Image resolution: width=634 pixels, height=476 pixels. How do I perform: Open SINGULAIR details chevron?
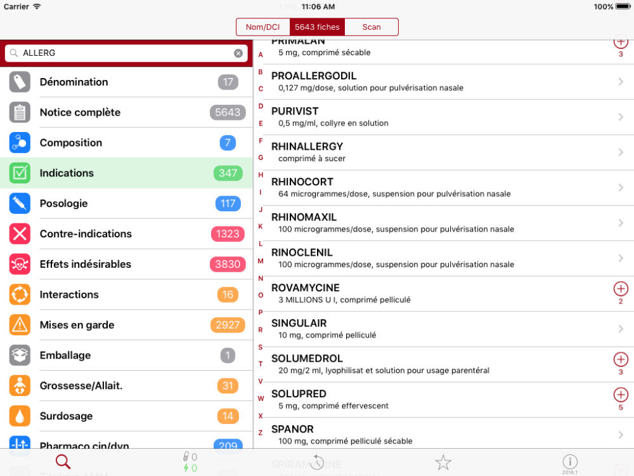pyautogui.click(x=621, y=329)
